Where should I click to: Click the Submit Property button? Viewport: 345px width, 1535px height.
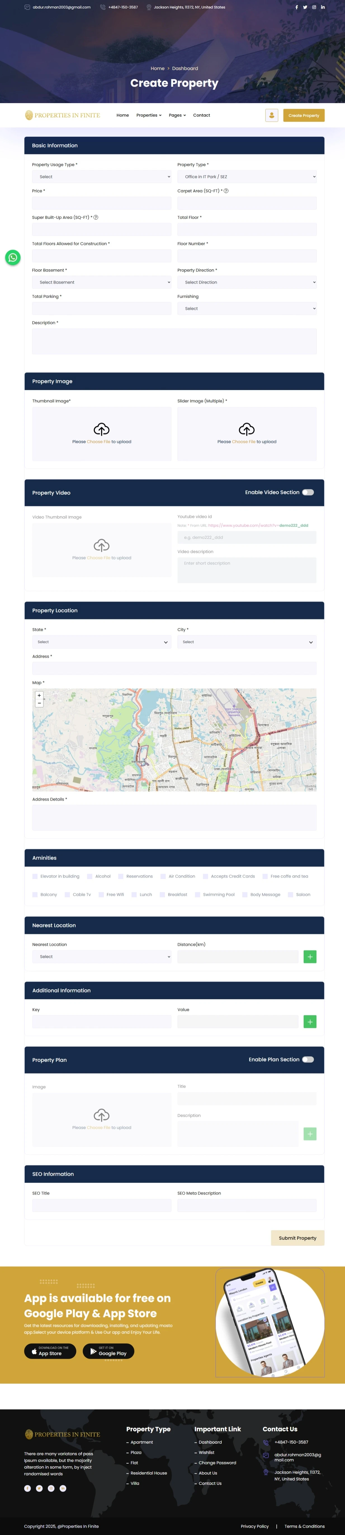pyautogui.click(x=298, y=1238)
